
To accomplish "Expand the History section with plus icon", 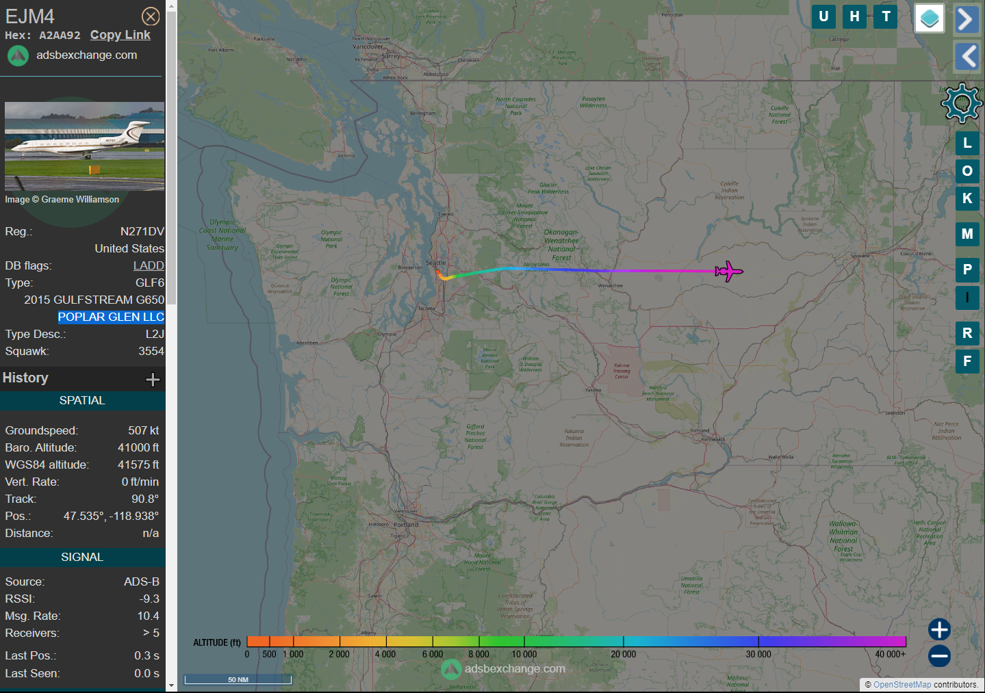I will click(153, 379).
